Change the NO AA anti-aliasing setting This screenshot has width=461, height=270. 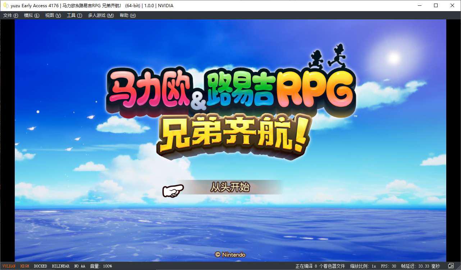pyautogui.click(x=80, y=266)
